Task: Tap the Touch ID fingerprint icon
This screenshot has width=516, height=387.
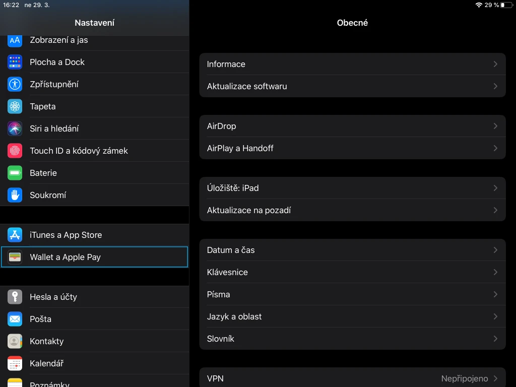Action: (15, 151)
